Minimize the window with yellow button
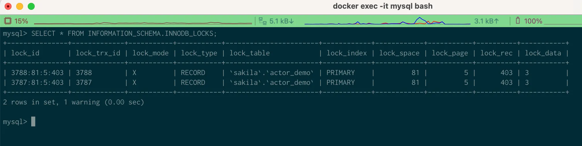 click(20, 6)
